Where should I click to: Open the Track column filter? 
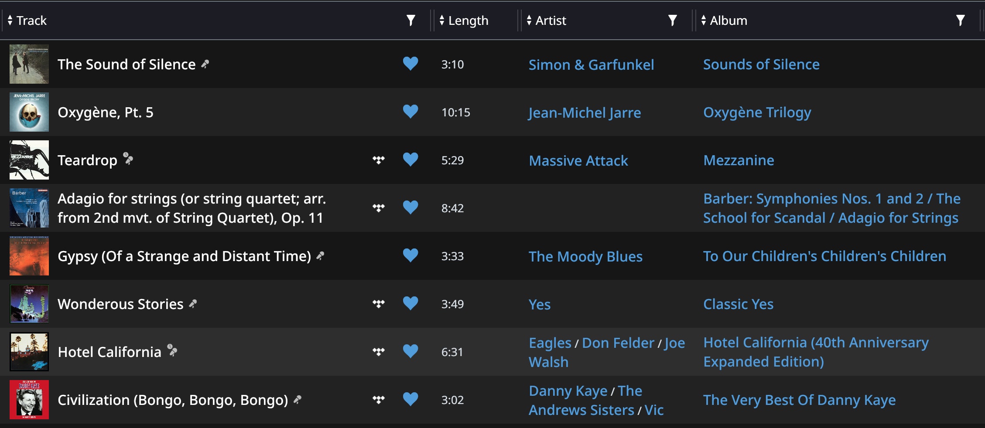click(410, 20)
